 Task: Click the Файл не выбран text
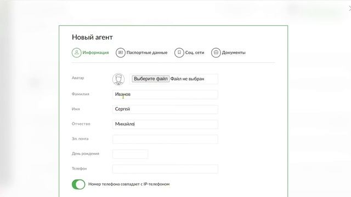188,79
